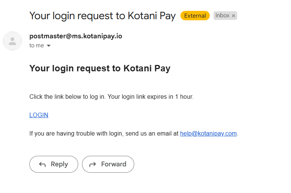The width and height of the screenshot is (291, 193).
Task: Click the Forward button label
Action: pyautogui.click(x=114, y=164)
